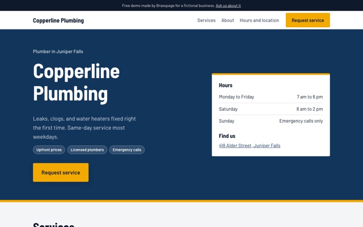Viewport: 363px width, 227px height.
Task: Open 418 Alder Street, Juniper Falls link
Action: click(x=250, y=145)
